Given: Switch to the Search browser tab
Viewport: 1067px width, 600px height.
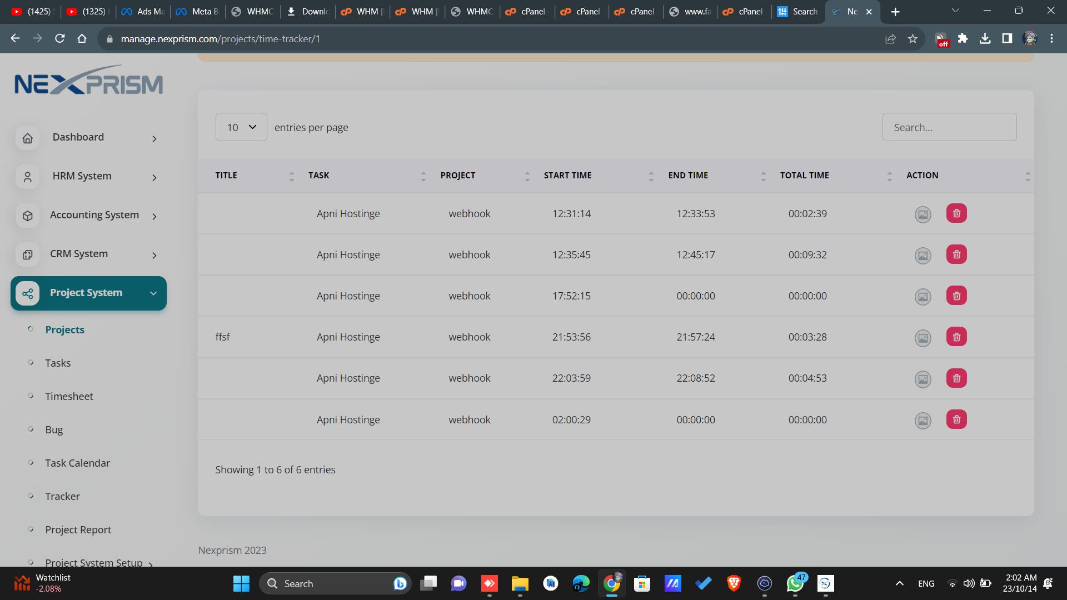Looking at the screenshot, I should tap(797, 11).
